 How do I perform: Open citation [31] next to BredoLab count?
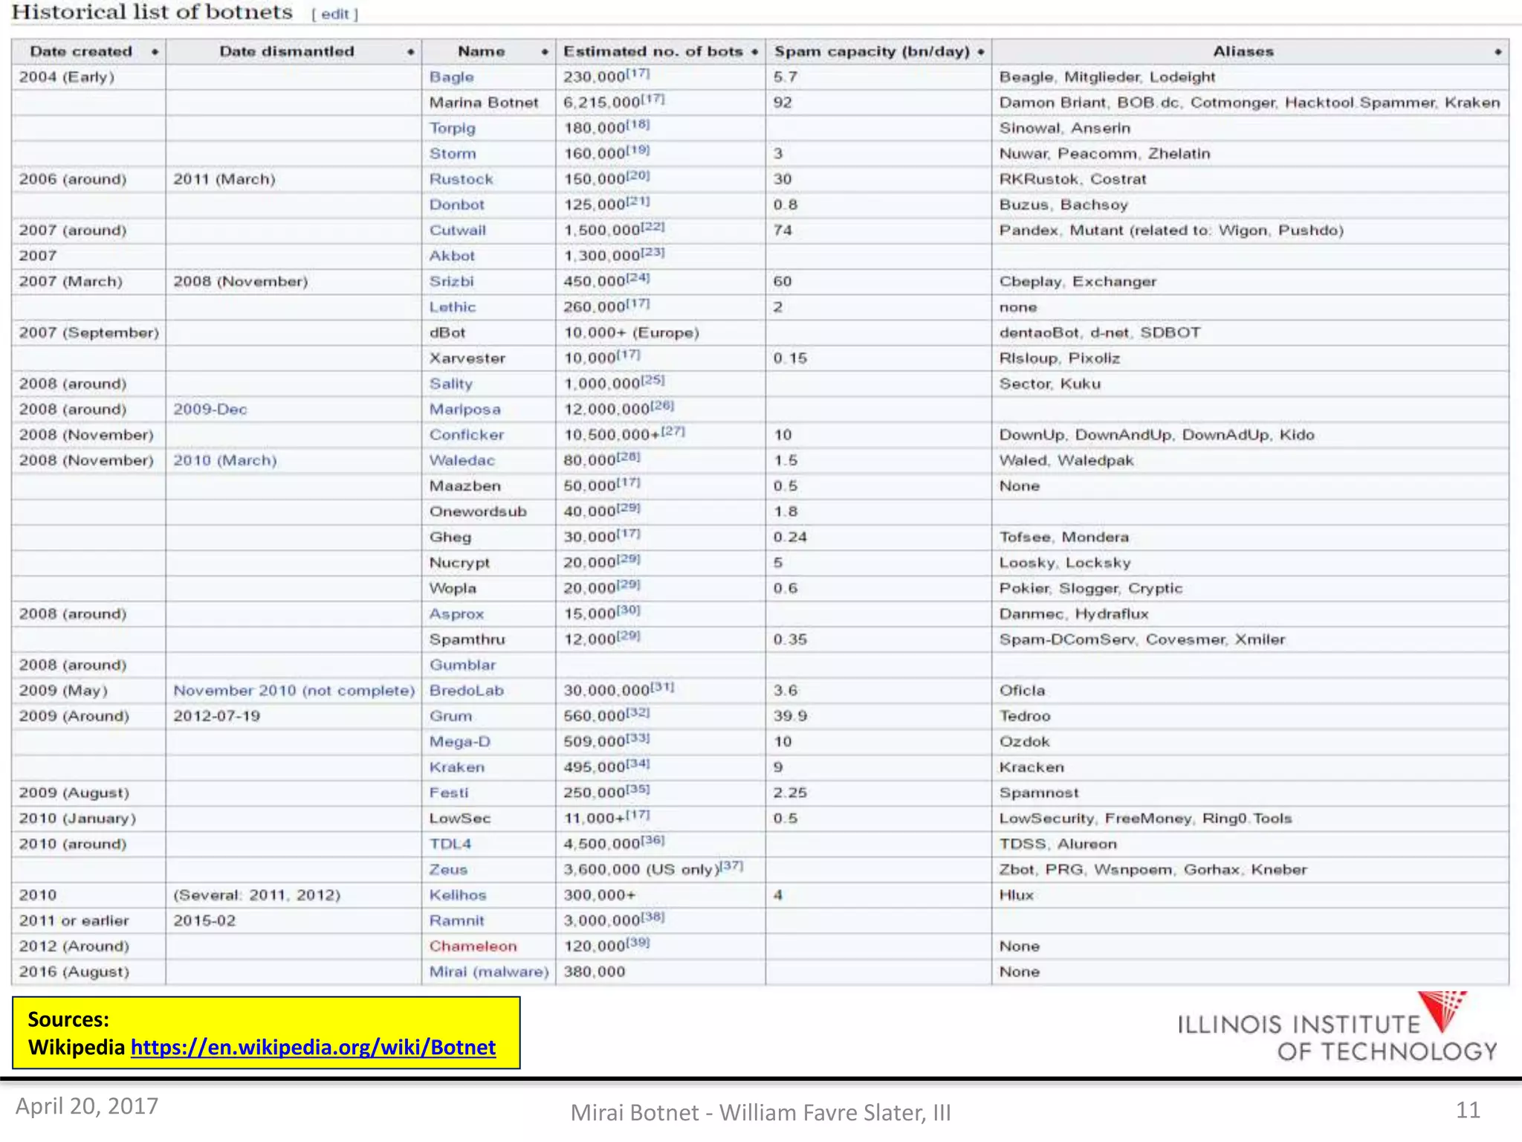[662, 686]
